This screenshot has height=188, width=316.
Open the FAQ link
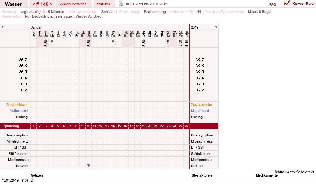click(x=273, y=5)
